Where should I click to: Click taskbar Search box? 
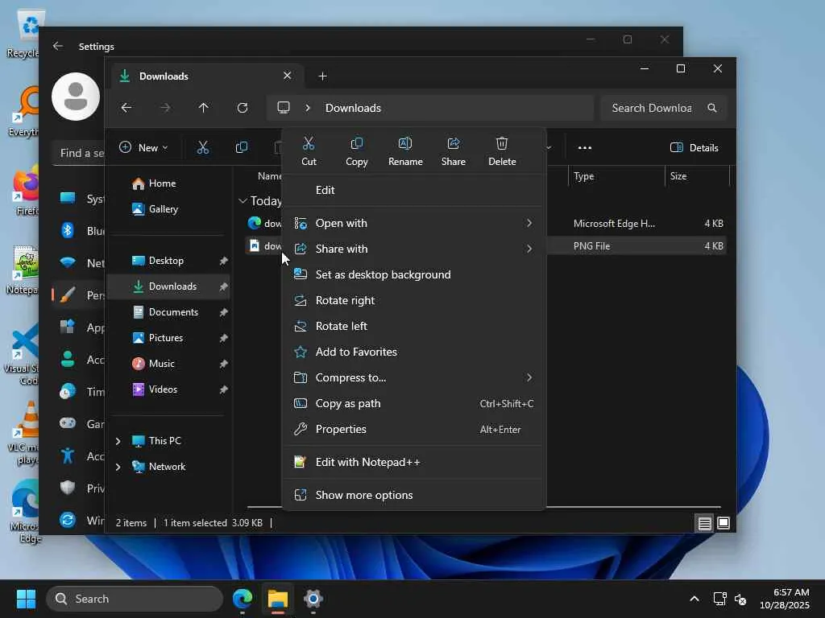point(135,599)
